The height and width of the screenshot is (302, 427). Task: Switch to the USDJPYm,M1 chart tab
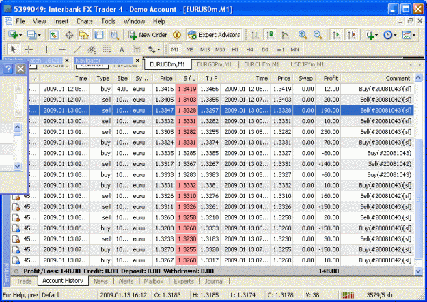tap(307, 64)
